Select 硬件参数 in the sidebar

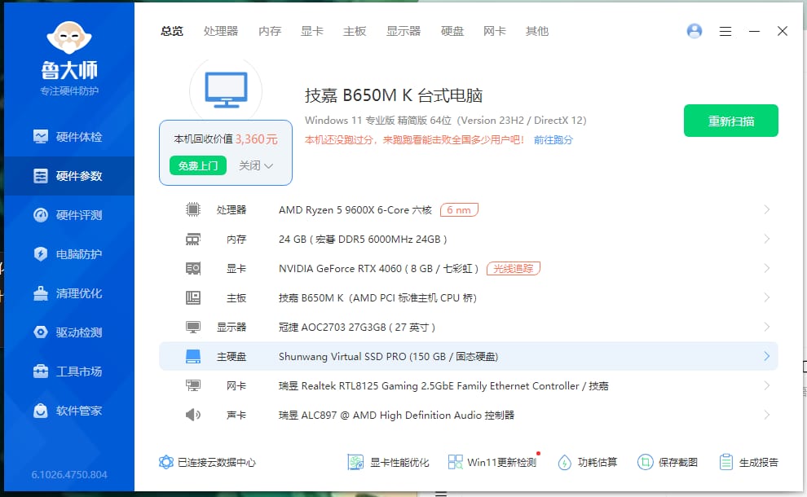point(68,176)
